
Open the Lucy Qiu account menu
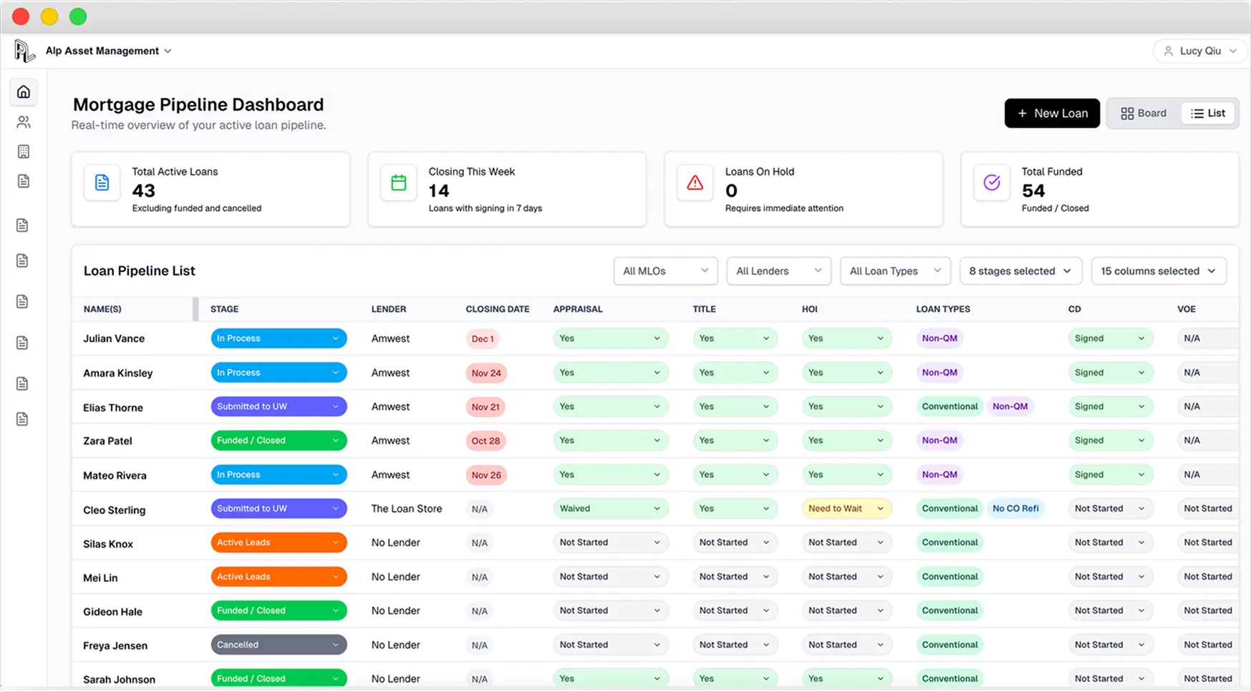coord(1199,50)
